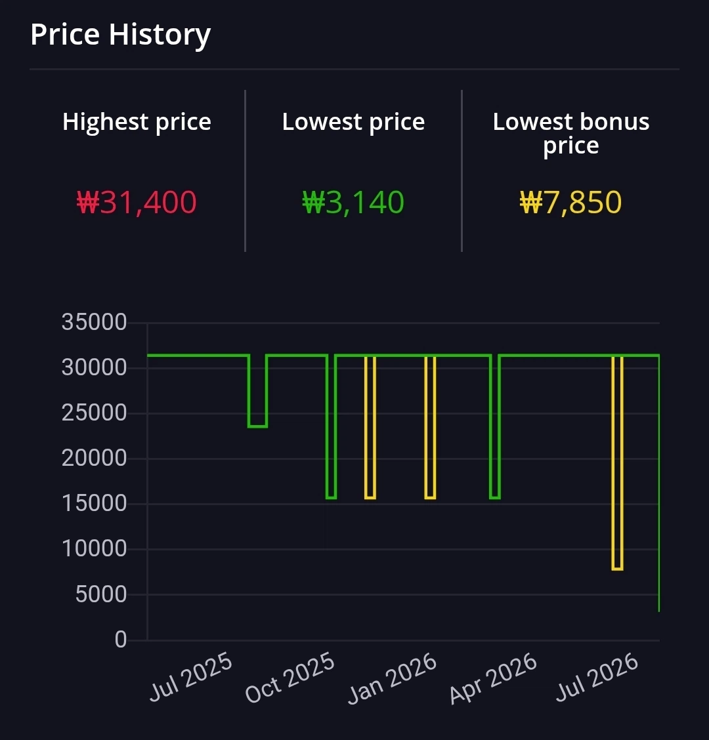Click the first yellow bonus dip bottom

tap(370, 498)
